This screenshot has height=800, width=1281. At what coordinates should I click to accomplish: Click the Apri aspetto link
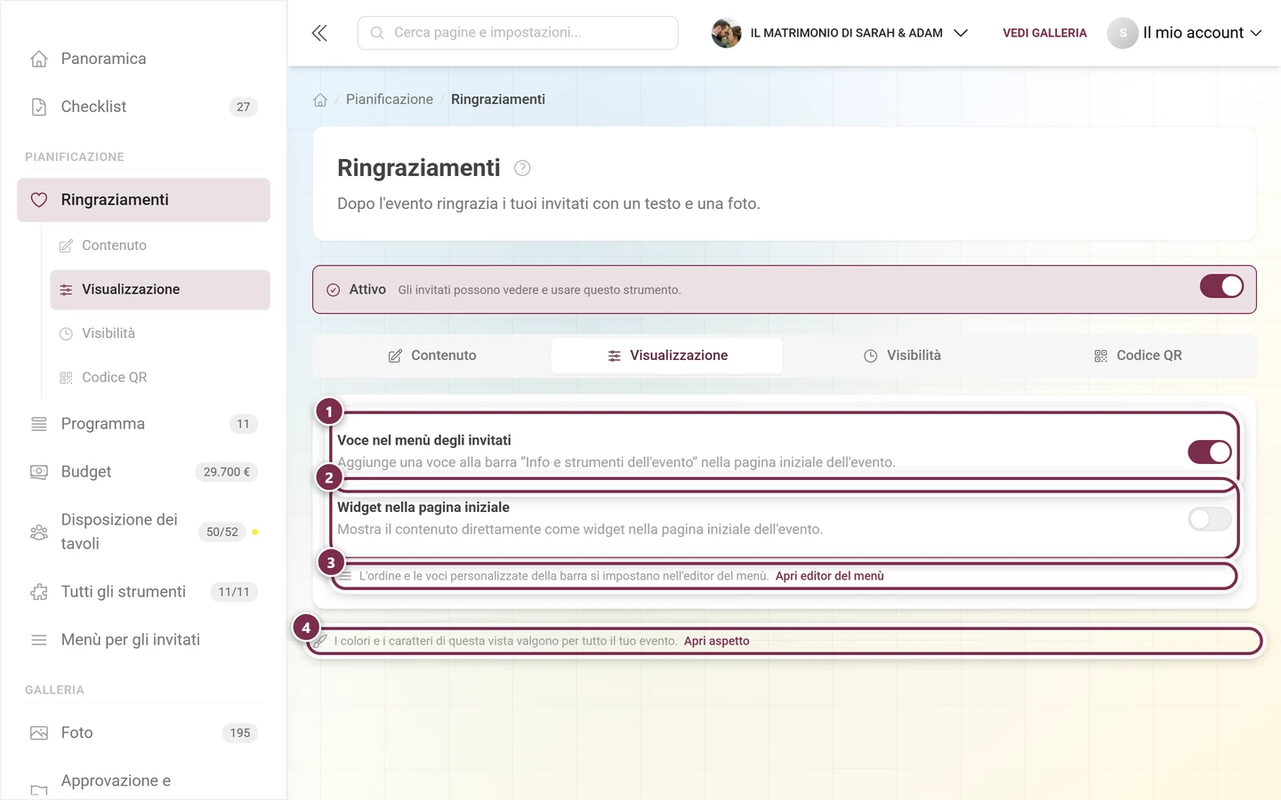click(717, 641)
